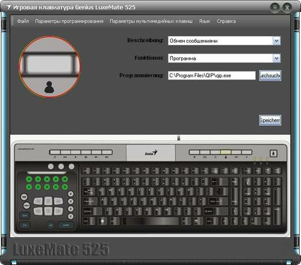Image resolution: width=301 pixels, height=265 pixels.
Task: Click the W key on keyboard image
Action: click(111, 192)
